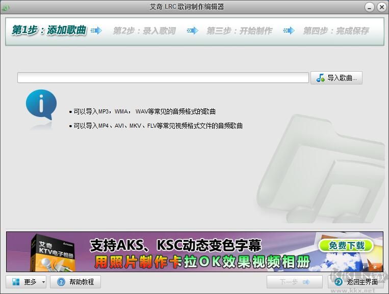This screenshot has height=294, width=389.
Task: Click the 导入歌曲 import song button
Action: point(336,78)
